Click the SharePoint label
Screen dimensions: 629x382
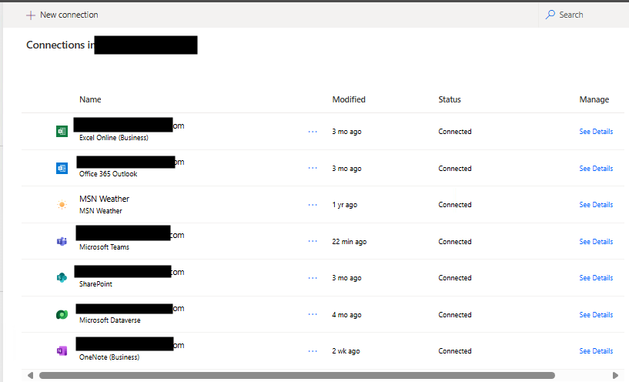point(95,284)
